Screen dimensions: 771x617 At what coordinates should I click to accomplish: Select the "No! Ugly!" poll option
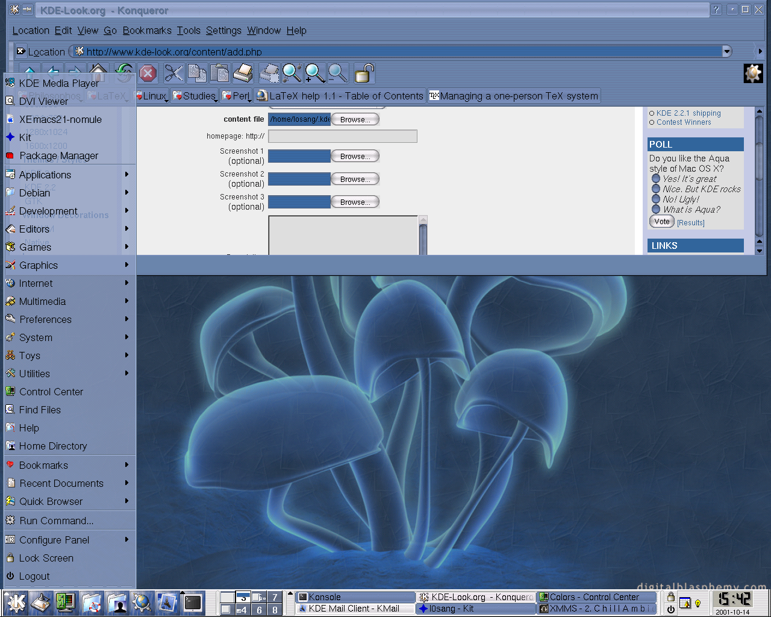pyautogui.click(x=656, y=199)
